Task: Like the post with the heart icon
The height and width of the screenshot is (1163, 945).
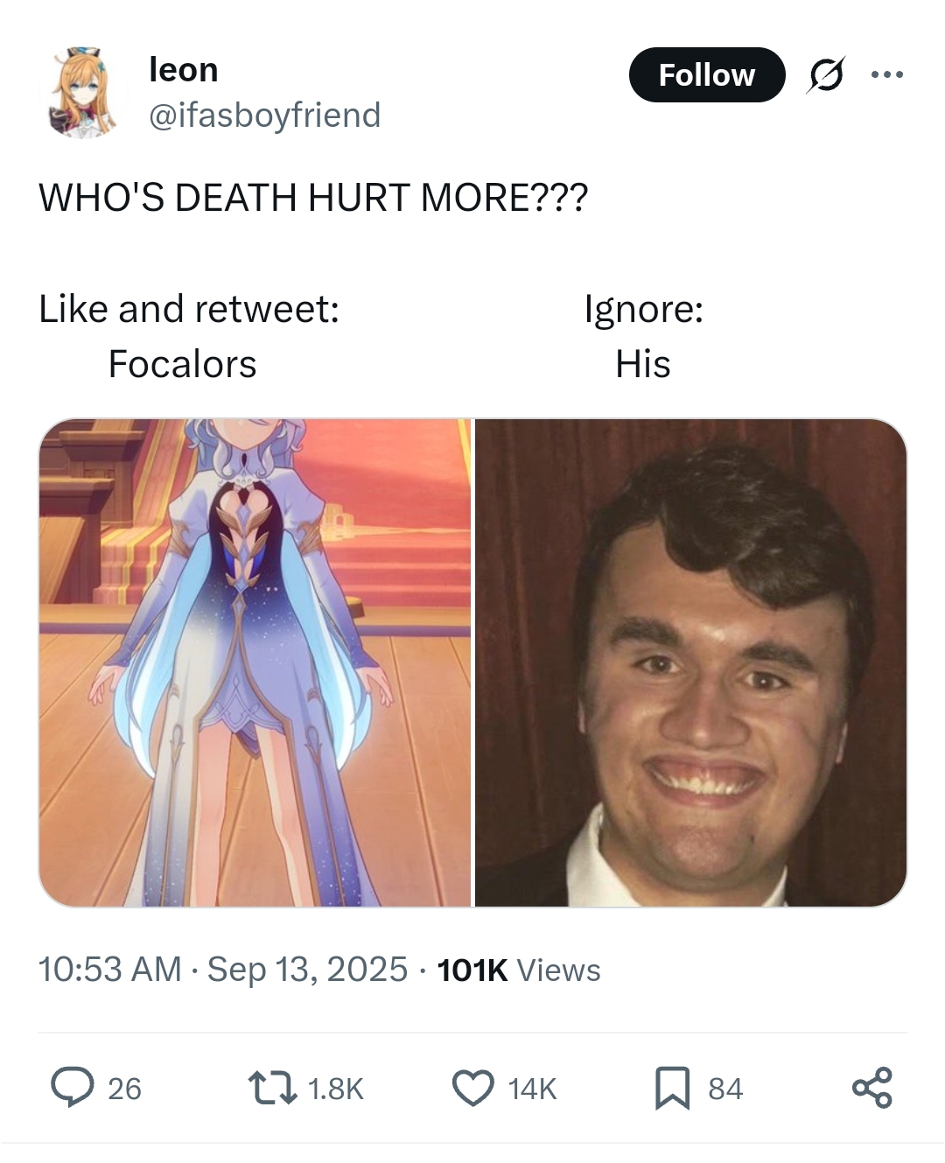Action: click(472, 1089)
